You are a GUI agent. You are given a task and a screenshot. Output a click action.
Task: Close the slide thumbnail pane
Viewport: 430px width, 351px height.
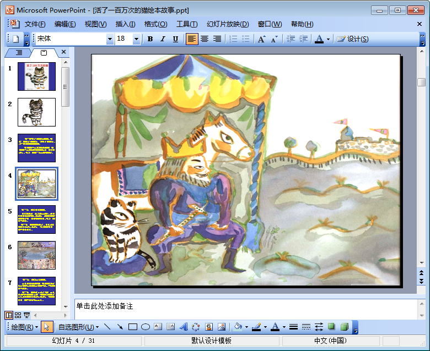pos(63,52)
